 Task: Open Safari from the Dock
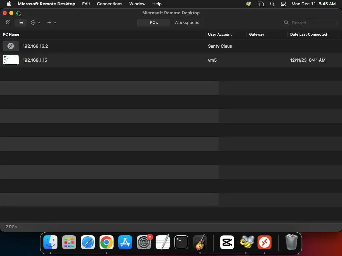coord(88,242)
